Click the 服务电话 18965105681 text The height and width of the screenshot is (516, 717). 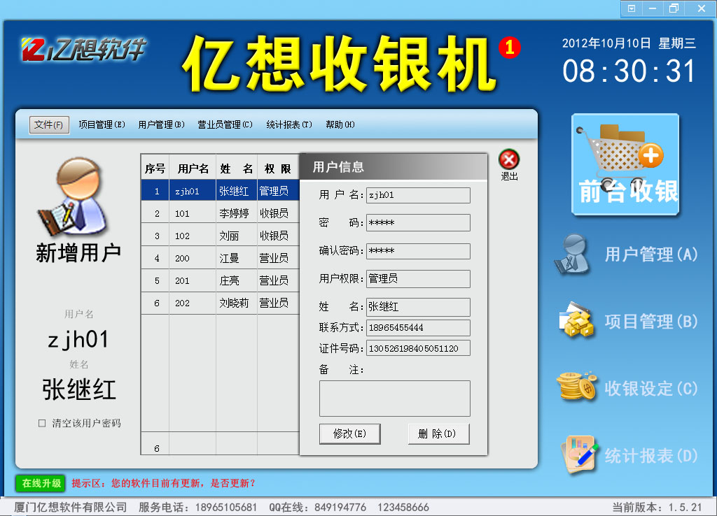(197, 508)
